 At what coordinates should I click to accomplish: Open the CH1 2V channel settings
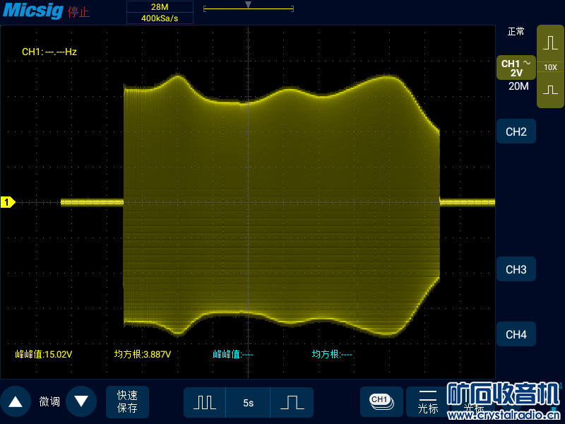516,68
